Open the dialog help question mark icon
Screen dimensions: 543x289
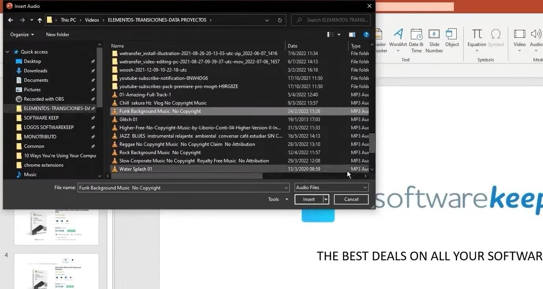click(x=366, y=35)
